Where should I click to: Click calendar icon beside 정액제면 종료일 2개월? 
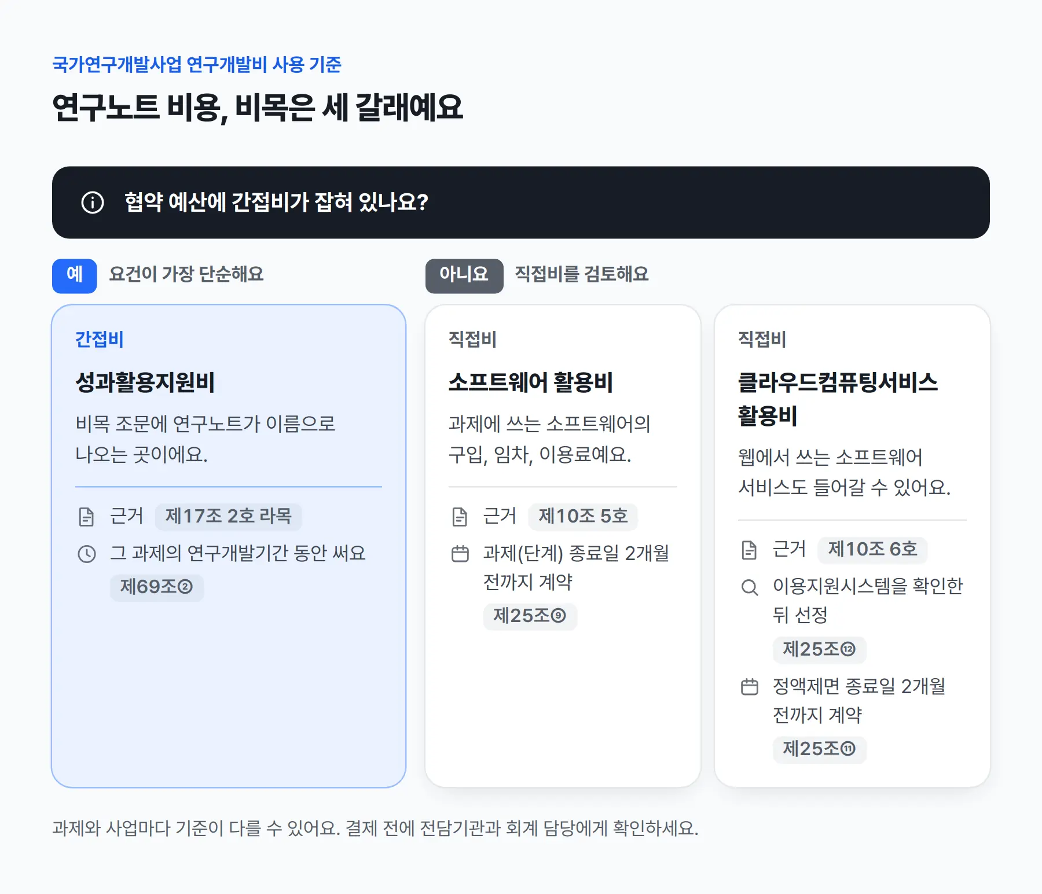(750, 687)
